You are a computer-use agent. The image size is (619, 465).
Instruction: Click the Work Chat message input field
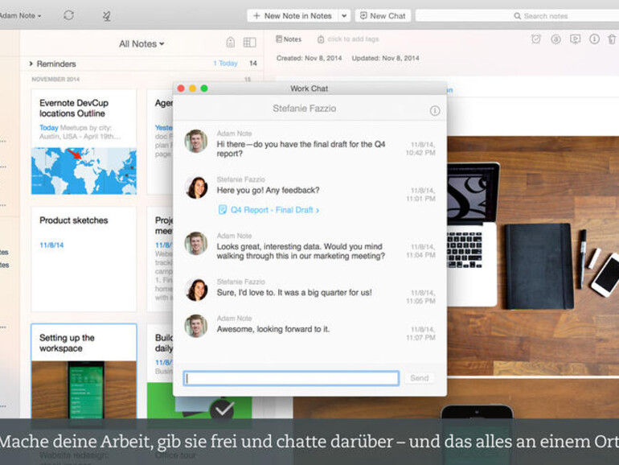[x=291, y=378]
